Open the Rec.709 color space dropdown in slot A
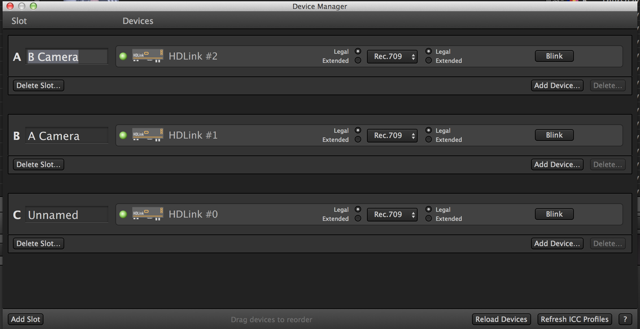 (x=392, y=56)
